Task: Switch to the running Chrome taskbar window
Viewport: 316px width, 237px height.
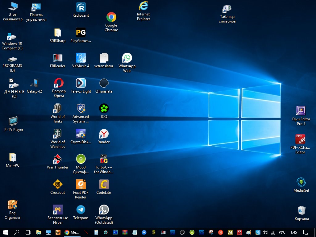Action: point(72,232)
